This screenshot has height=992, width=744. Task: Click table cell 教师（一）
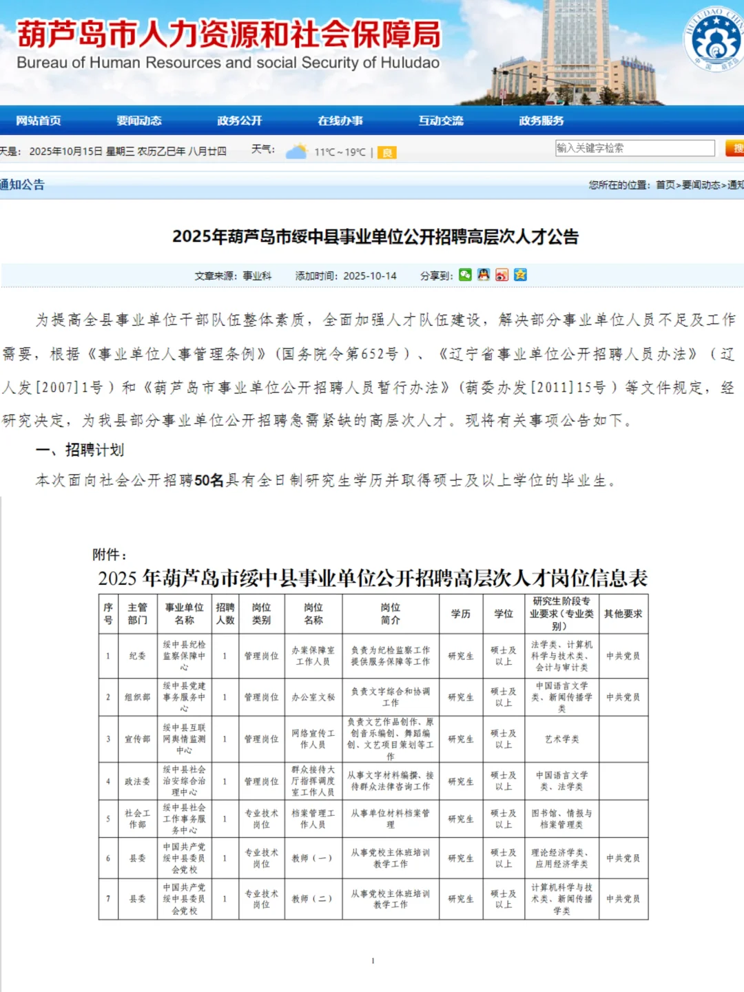(313, 858)
